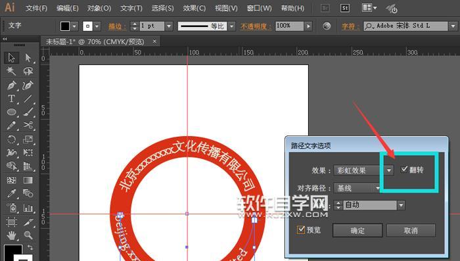The image size is (460, 261).
Task: Select the Pen tool
Action: point(11,85)
